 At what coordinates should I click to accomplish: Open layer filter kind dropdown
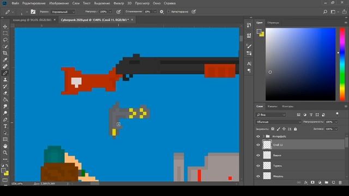tap(270, 115)
